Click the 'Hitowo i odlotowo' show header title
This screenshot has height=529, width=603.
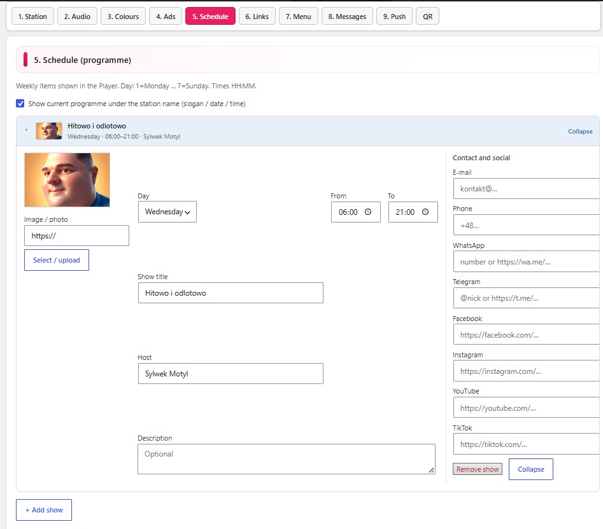tap(97, 126)
